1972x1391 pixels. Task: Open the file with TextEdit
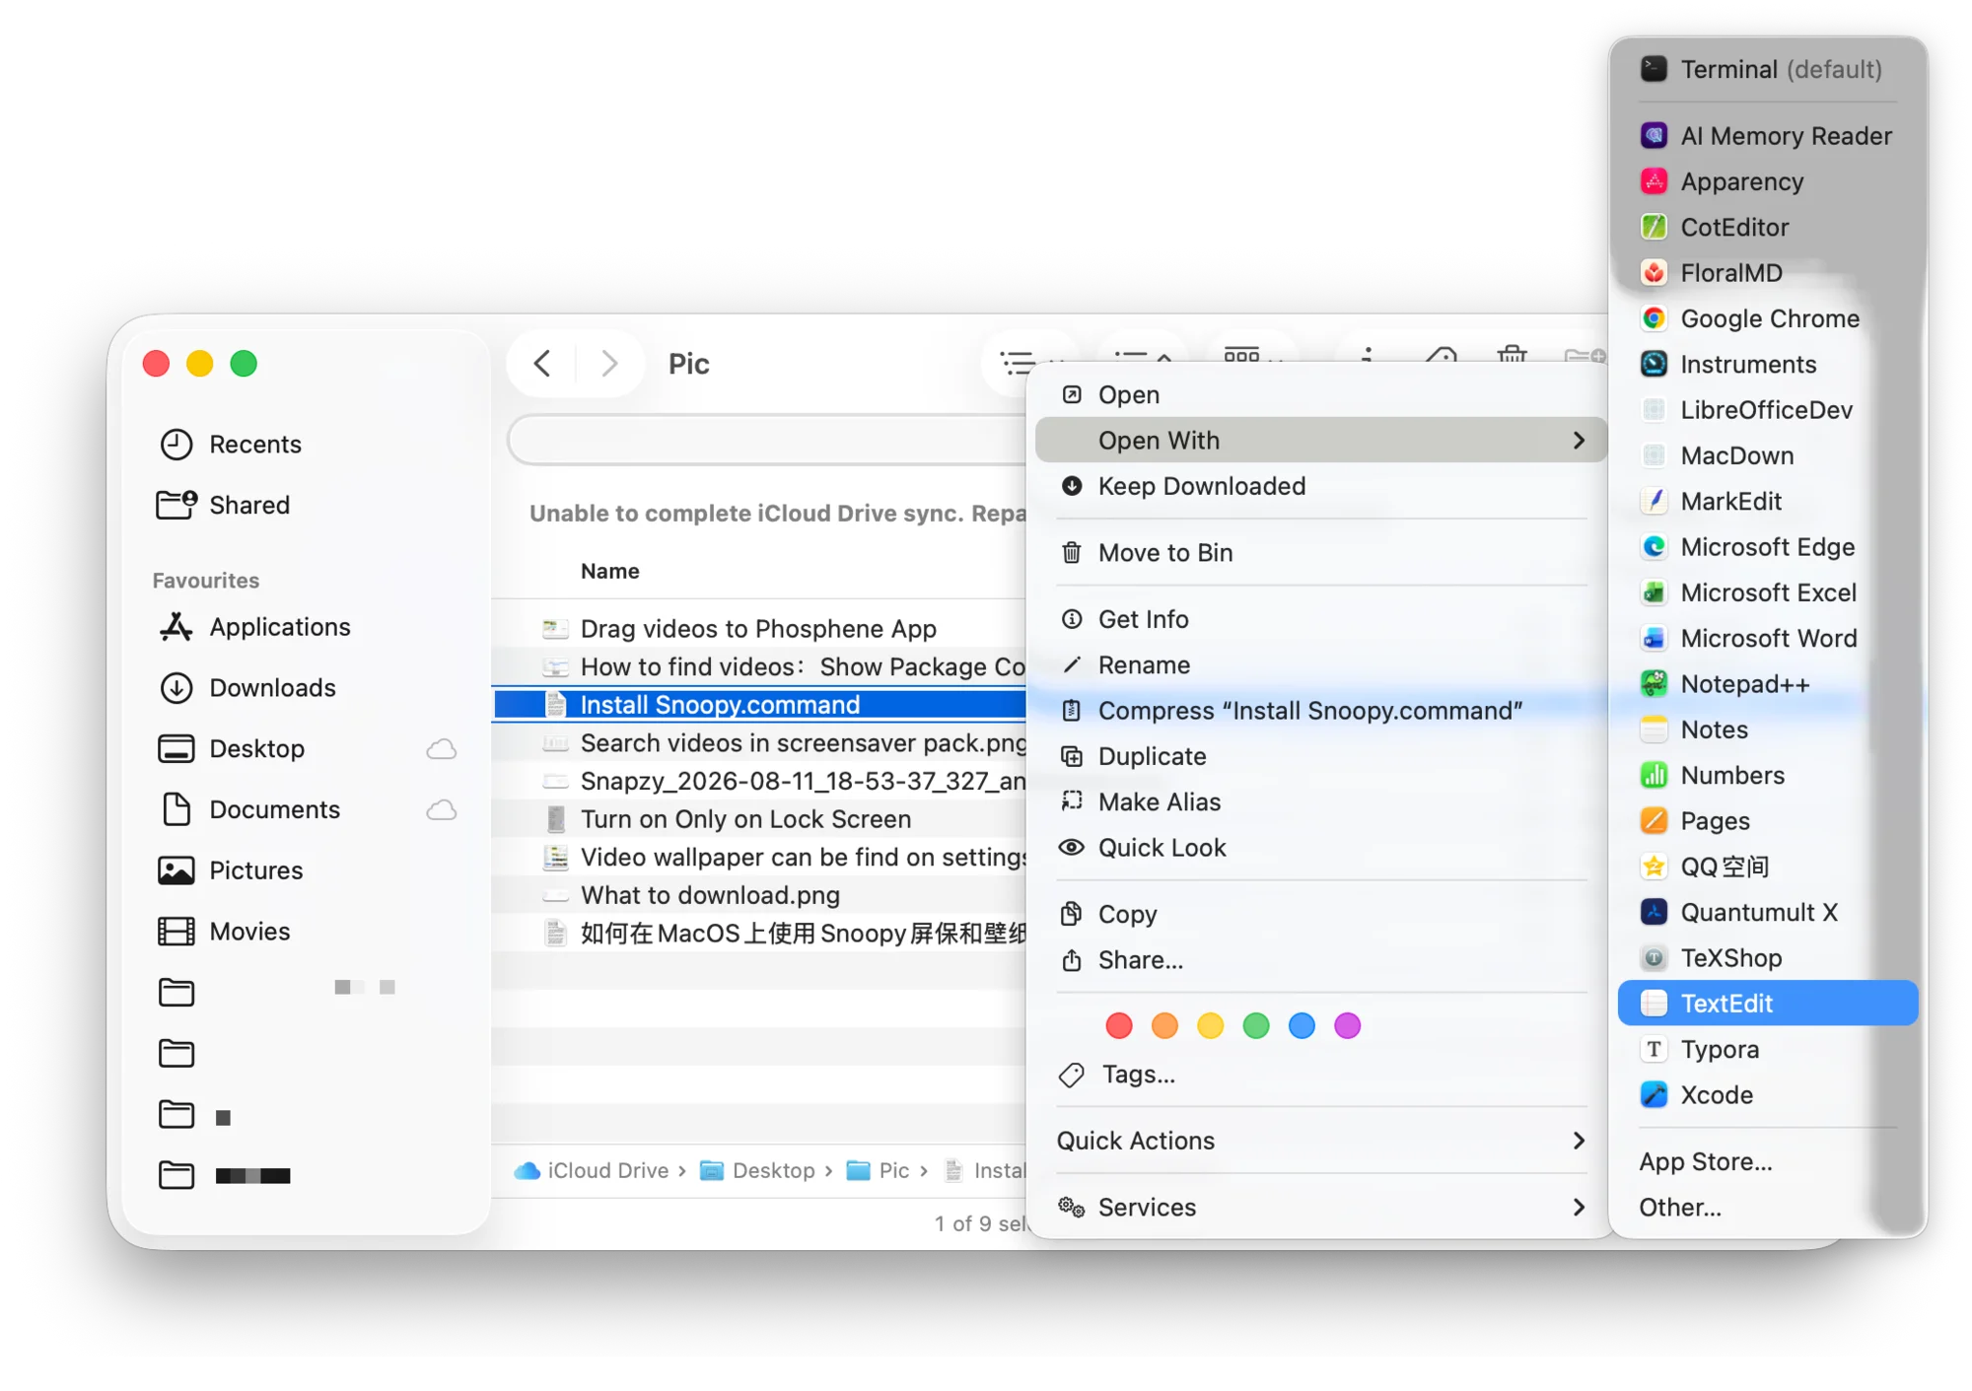tap(1767, 1003)
